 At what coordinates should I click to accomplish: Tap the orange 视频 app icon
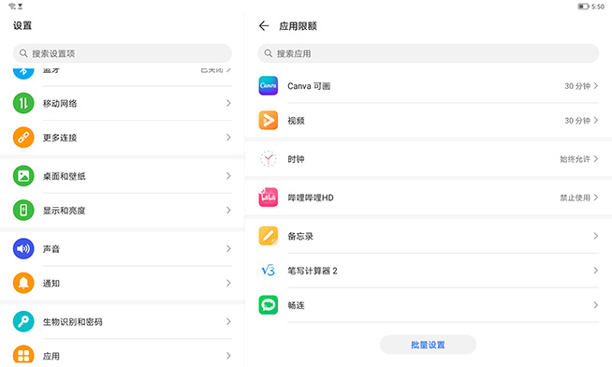coord(269,120)
